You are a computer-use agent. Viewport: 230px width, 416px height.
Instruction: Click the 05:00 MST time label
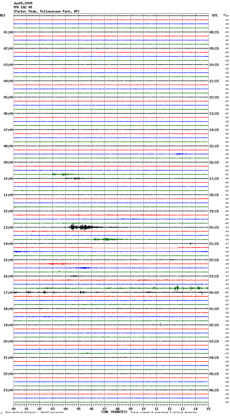[8, 97]
